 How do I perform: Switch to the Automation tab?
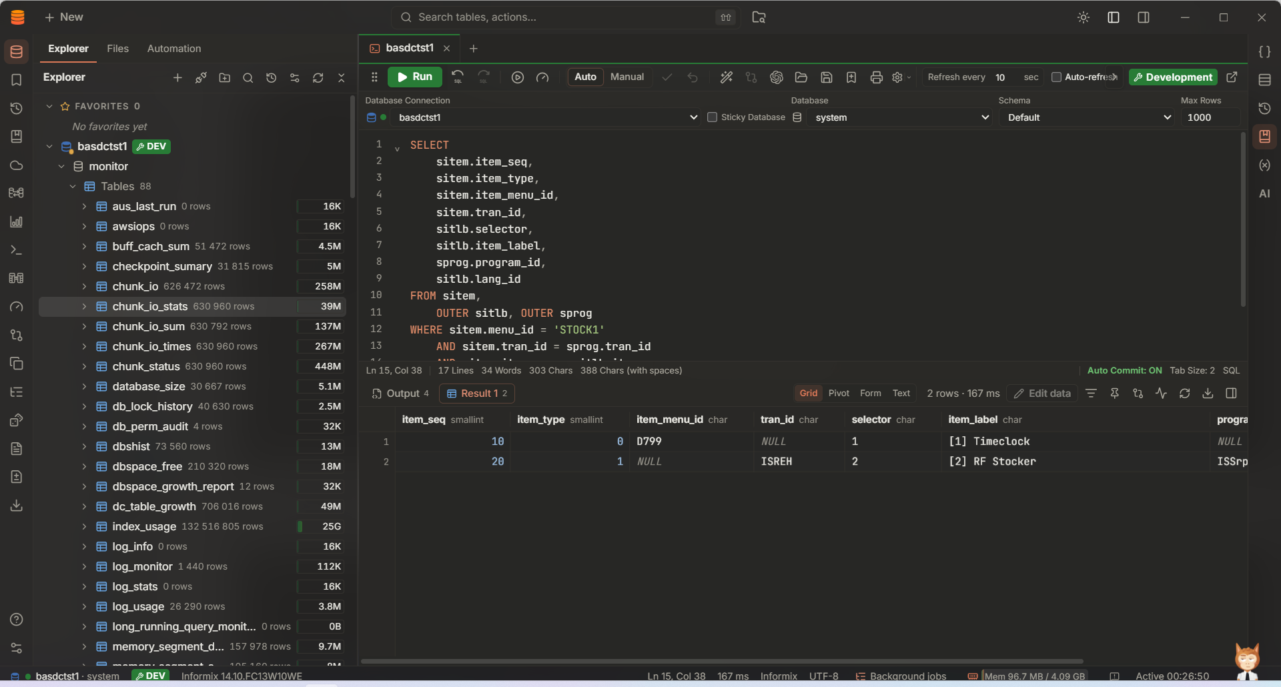tap(174, 49)
